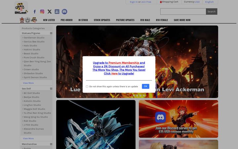This screenshot has width=238, height=149.
Task: Click into the search text field
Action: pyautogui.click(x=183, y=12)
